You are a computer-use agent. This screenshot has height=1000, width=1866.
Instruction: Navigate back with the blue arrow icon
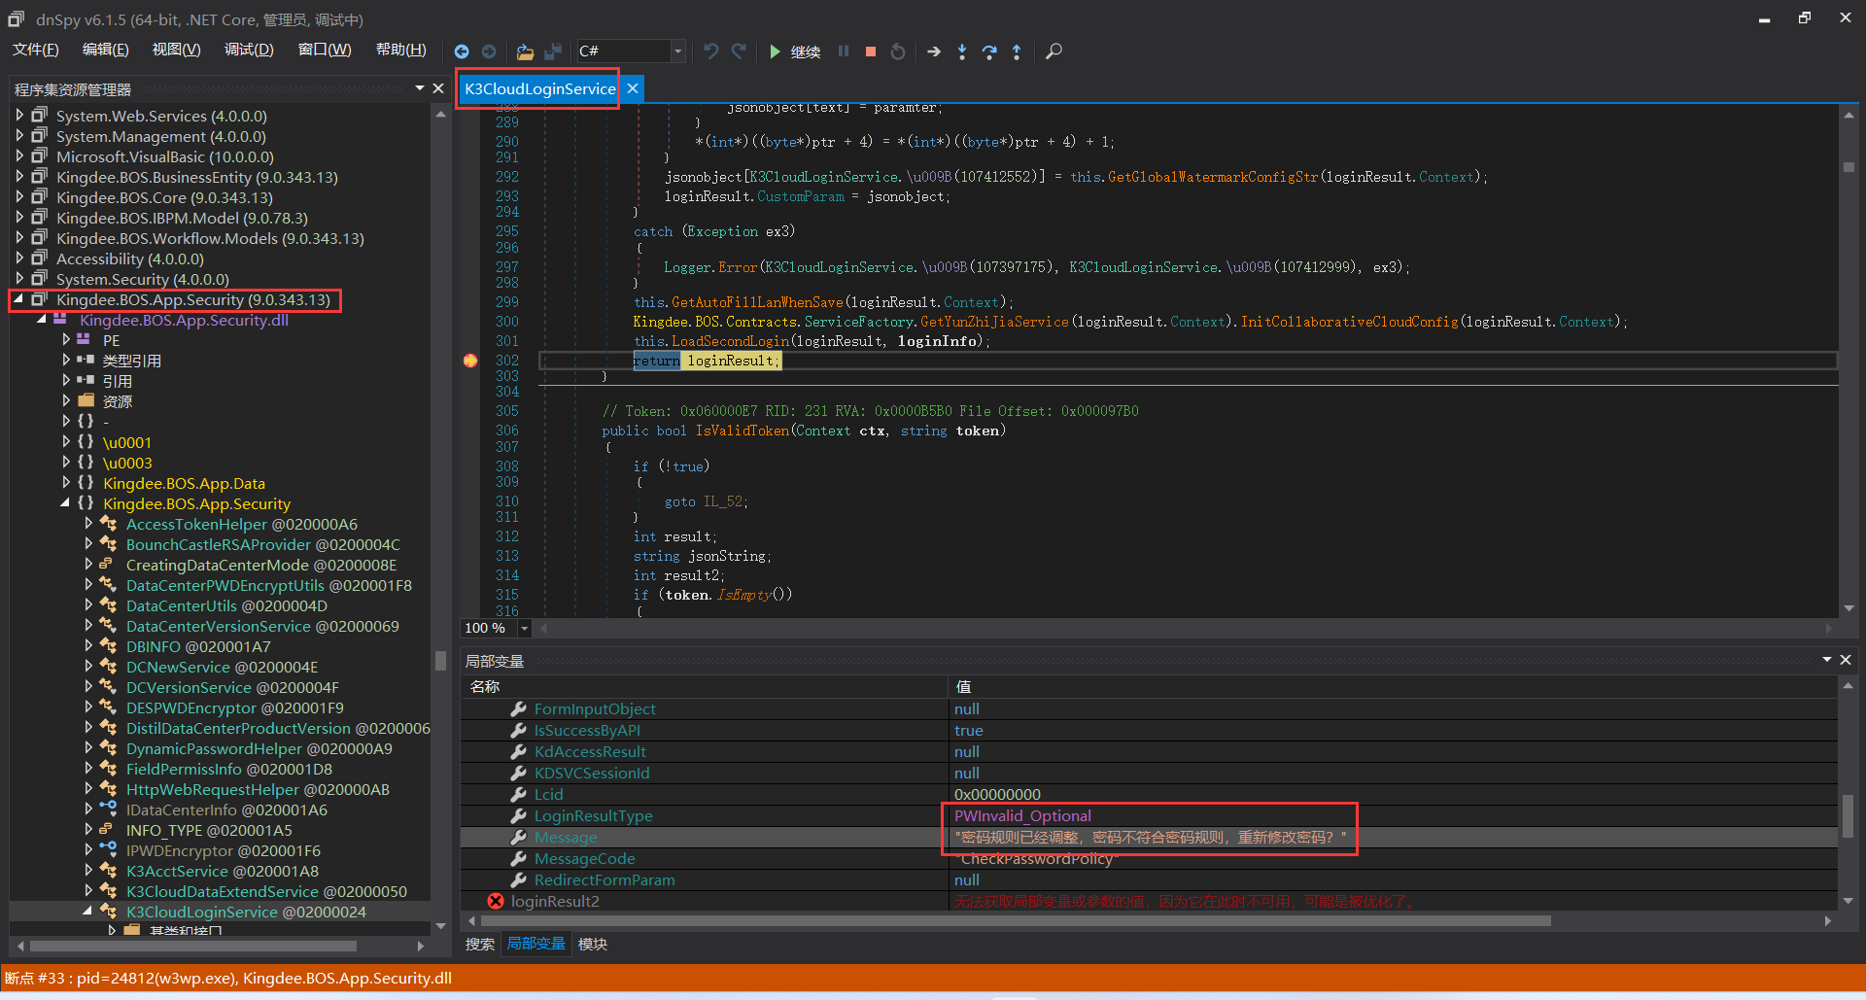[462, 52]
